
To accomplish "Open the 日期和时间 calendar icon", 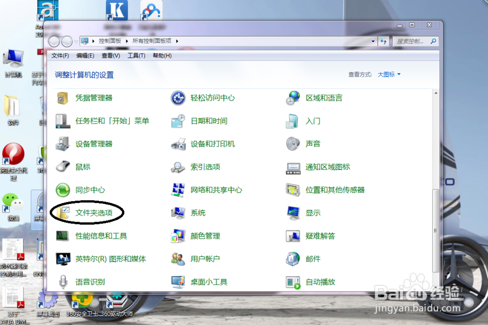I will click(x=178, y=121).
